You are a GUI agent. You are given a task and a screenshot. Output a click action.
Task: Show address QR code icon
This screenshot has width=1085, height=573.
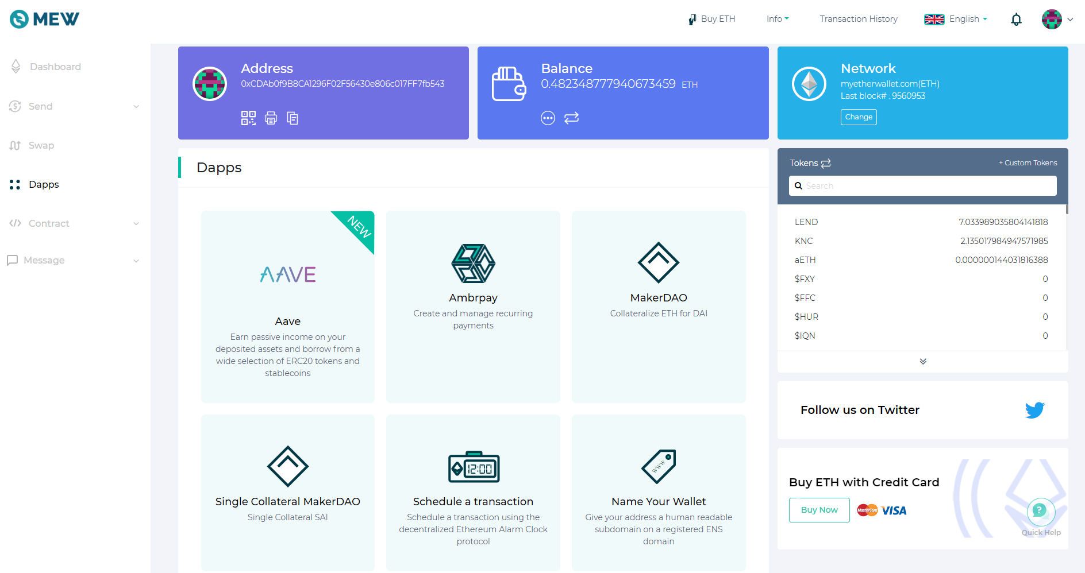click(x=248, y=118)
